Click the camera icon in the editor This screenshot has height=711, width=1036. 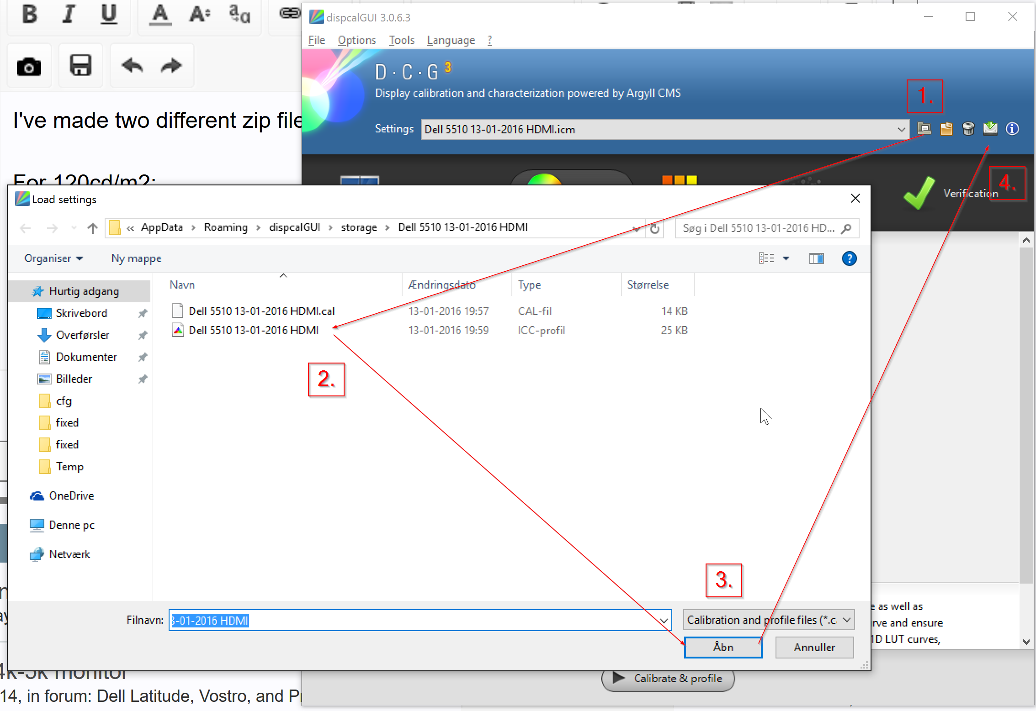[29, 67]
